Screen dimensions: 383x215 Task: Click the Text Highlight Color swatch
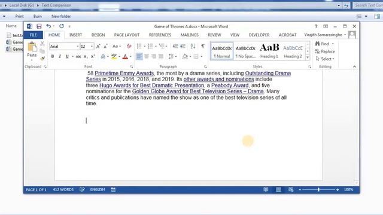(114, 57)
